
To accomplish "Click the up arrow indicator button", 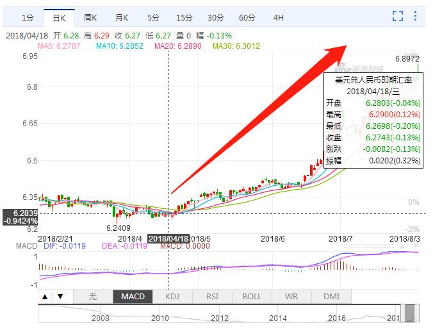I will [45, 297].
